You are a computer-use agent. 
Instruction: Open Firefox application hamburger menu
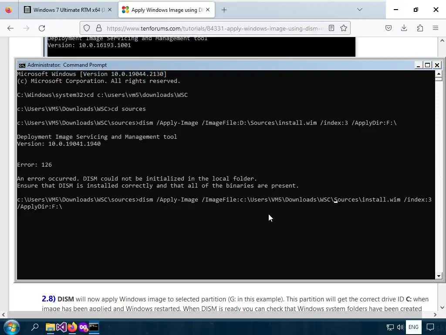click(436, 28)
